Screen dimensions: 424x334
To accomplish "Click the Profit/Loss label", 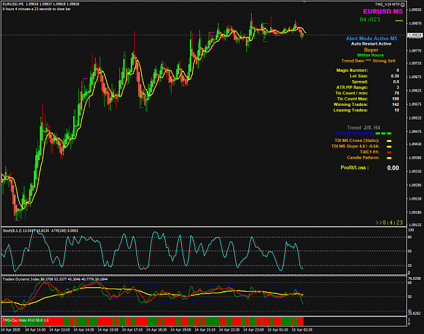I will pyautogui.click(x=355, y=168).
